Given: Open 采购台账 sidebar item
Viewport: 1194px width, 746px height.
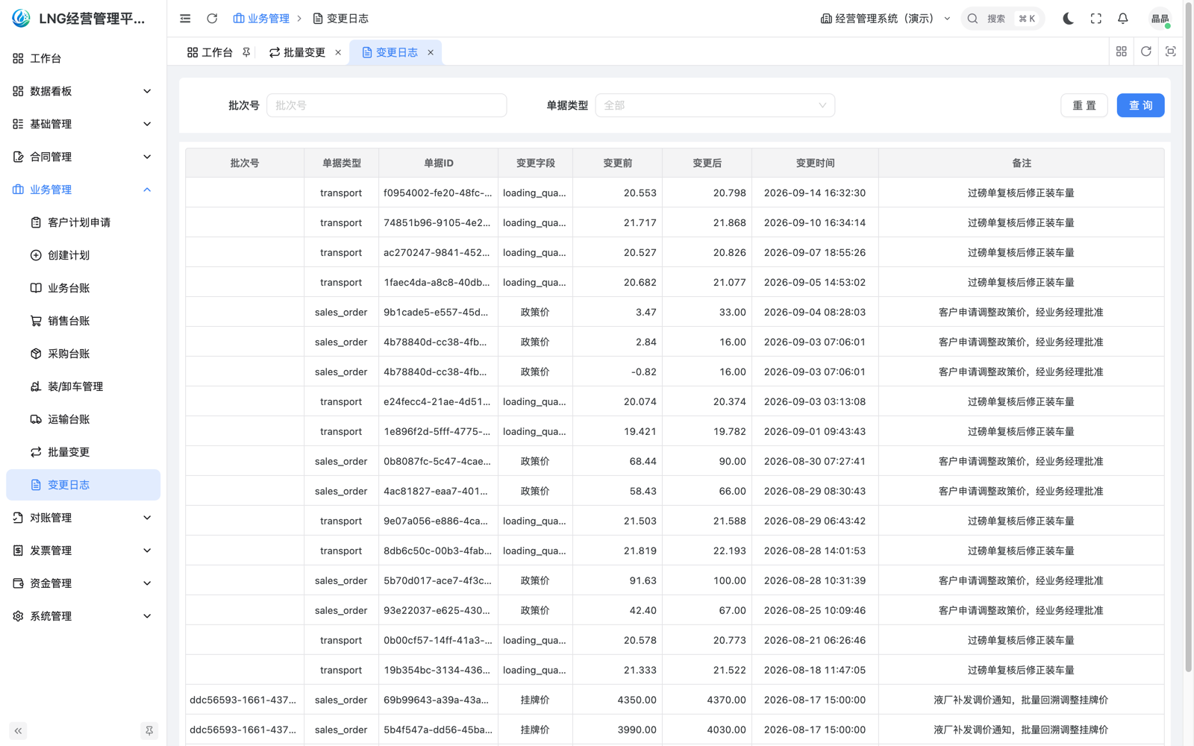Looking at the screenshot, I should (x=83, y=354).
